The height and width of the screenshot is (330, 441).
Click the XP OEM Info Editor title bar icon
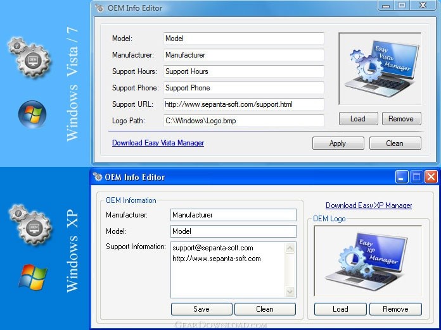tap(98, 177)
